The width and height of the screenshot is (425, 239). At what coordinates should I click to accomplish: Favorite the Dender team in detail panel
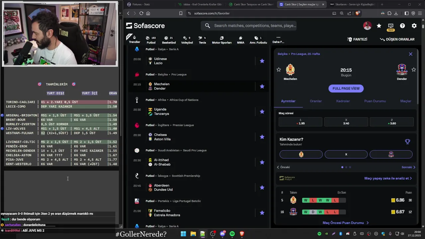pos(414,69)
